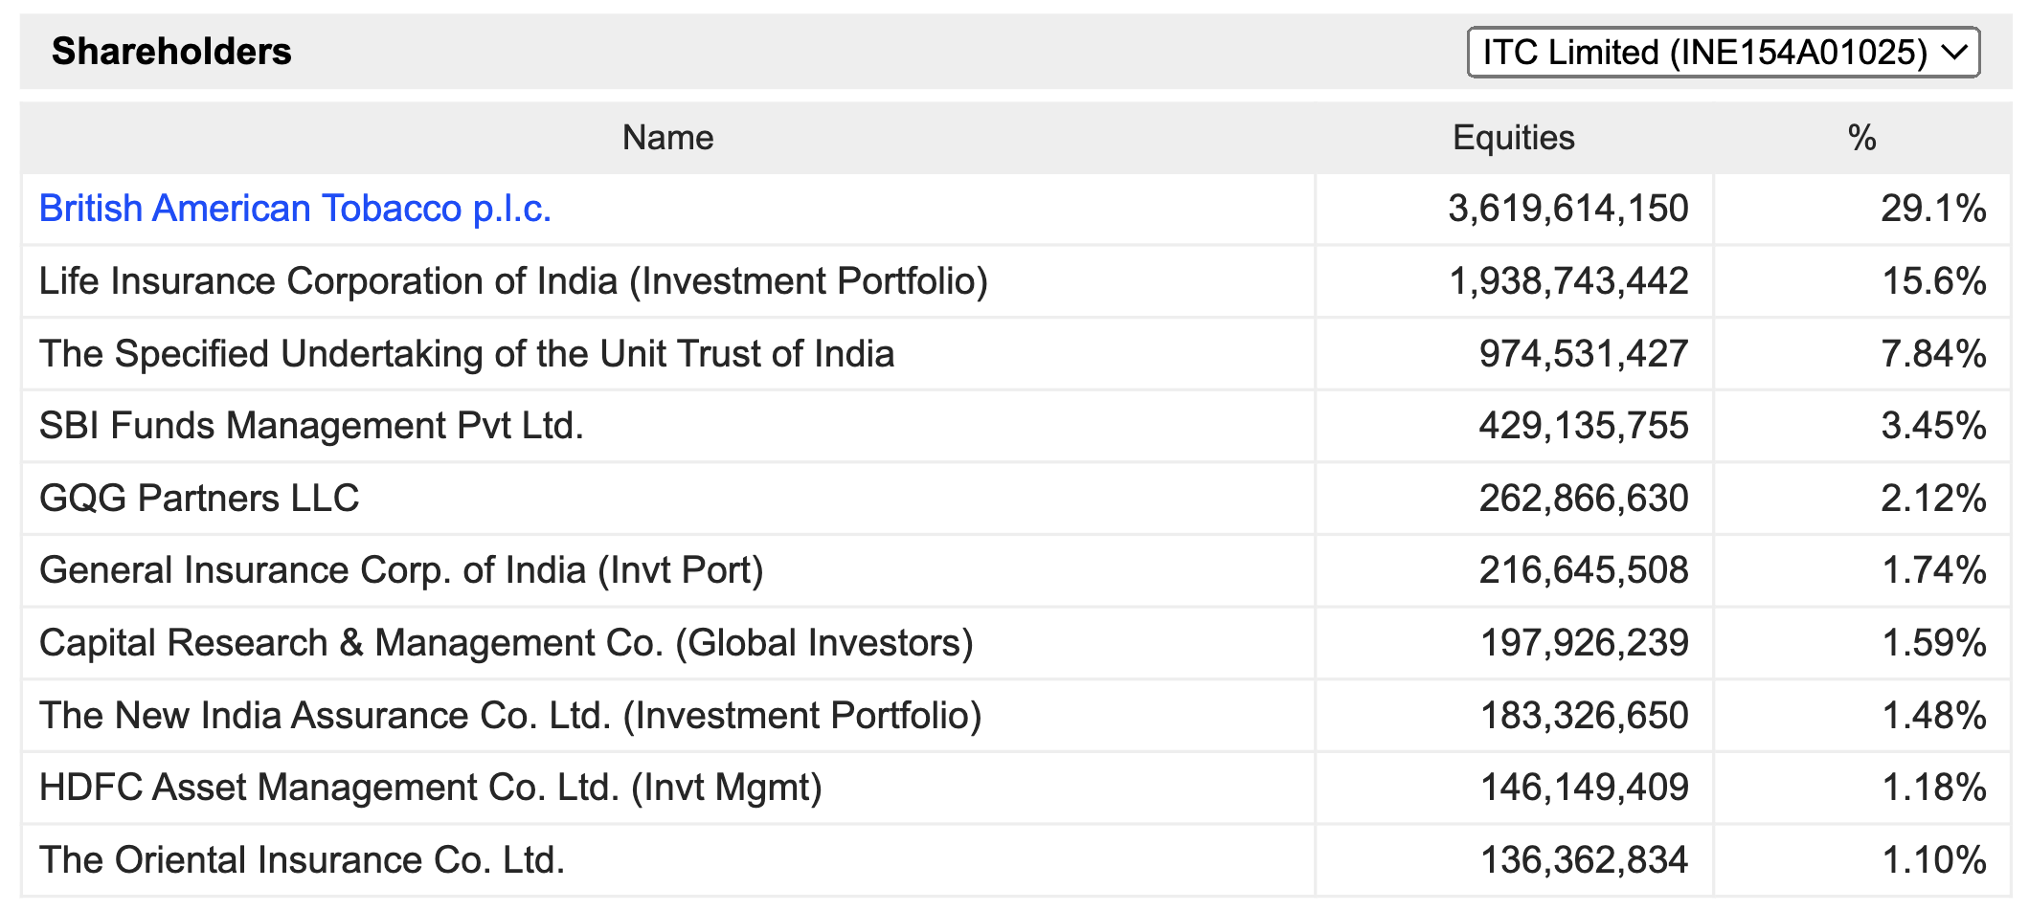This screenshot has width=2029, height=911.
Task: Select The New India Assurance Co. row
Action: coord(1016,716)
